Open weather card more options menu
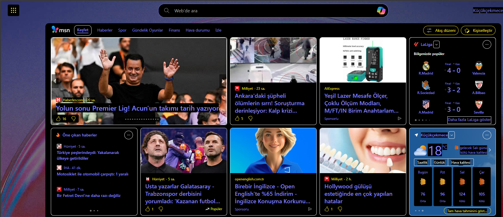The image size is (503, 217). coord(487,135)
